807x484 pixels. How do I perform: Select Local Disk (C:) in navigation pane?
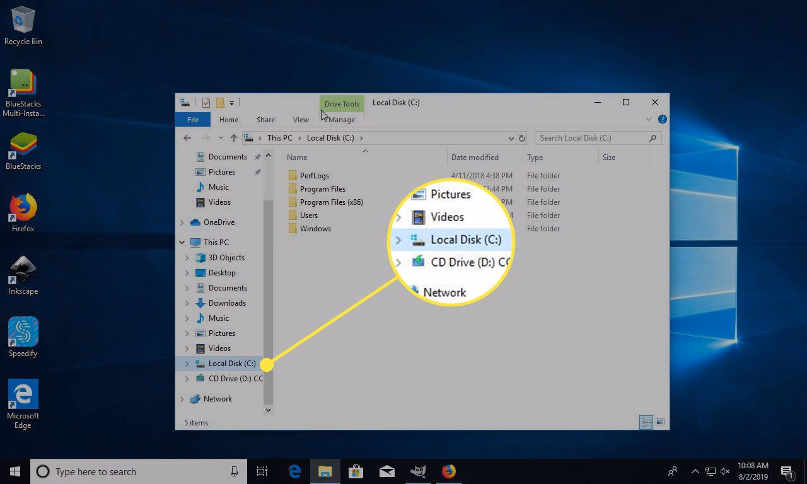231,364
